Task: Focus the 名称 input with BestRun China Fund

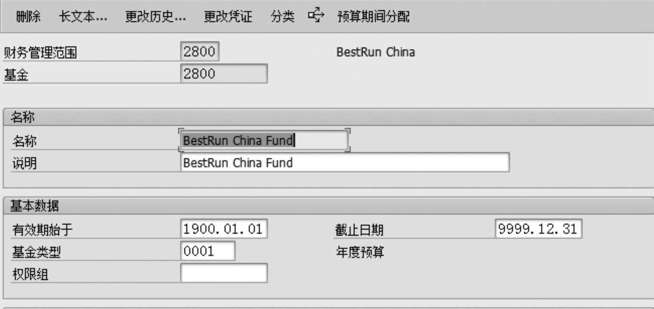Action: tap(264, 141)
